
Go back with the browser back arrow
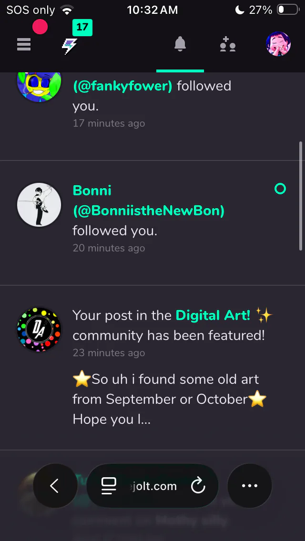click(55, 486)
